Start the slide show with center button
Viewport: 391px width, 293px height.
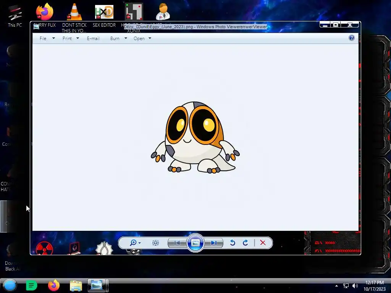click(x=195, y=243)
